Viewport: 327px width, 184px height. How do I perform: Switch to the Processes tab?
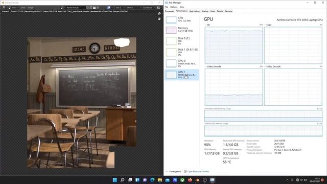(169, 11)
